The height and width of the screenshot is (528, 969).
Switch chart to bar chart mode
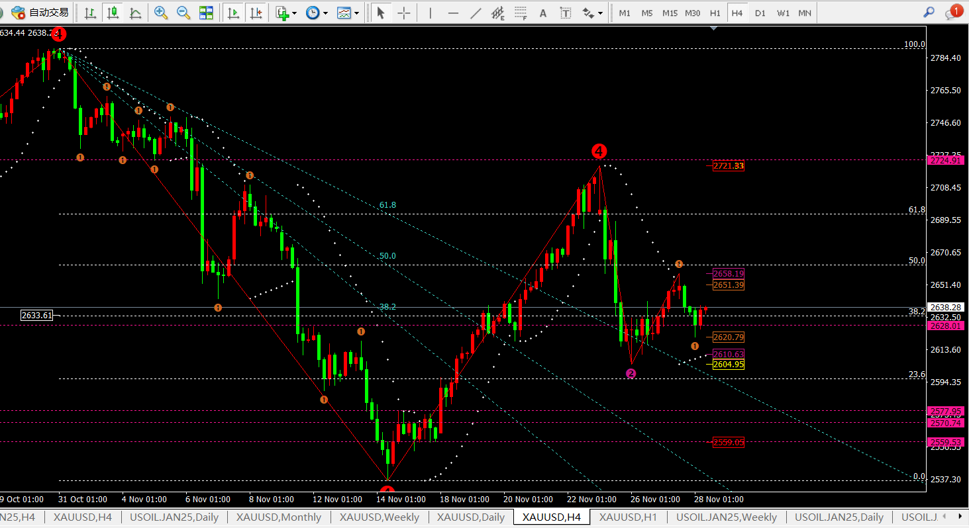[x=91, y=13]
